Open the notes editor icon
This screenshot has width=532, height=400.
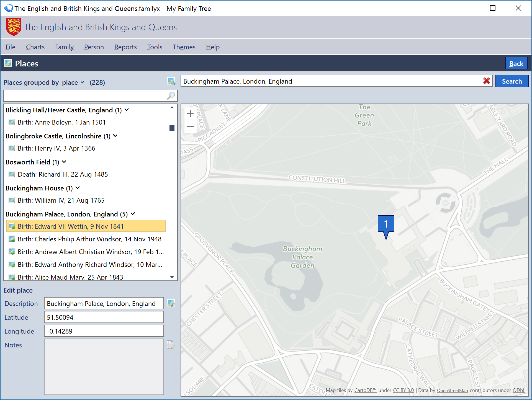pyautogui.click(x=170, y=345)
